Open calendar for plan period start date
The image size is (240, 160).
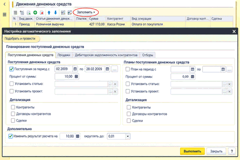[192, 69]
